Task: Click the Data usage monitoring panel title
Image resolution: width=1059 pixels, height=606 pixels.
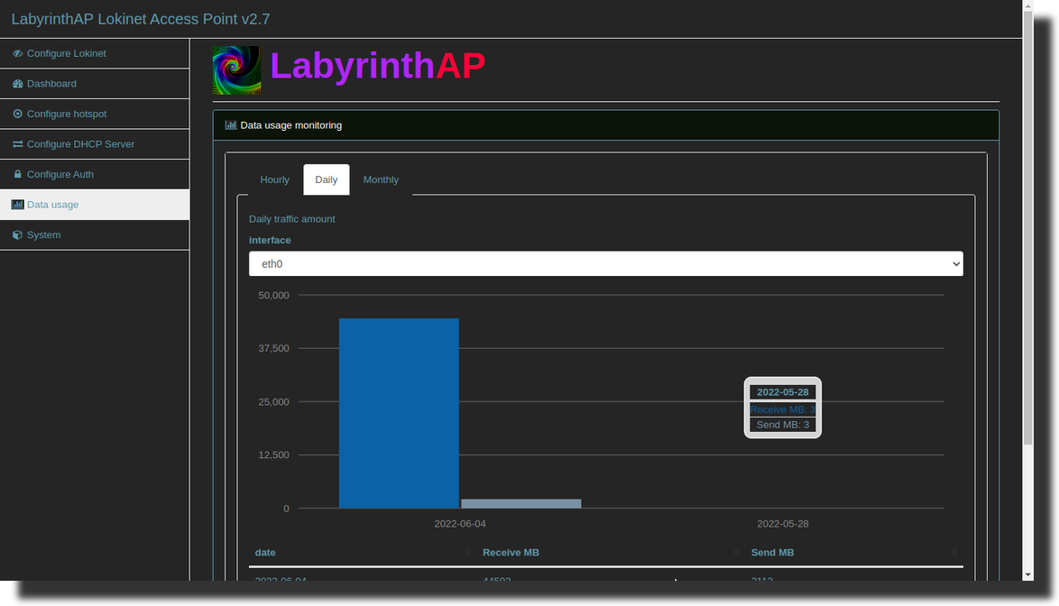Action: coord(291,124)
